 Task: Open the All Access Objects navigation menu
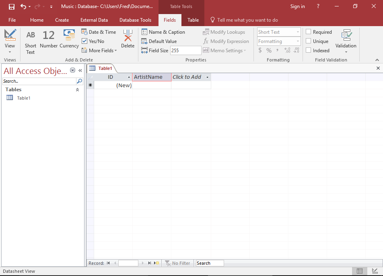[72, 70]
